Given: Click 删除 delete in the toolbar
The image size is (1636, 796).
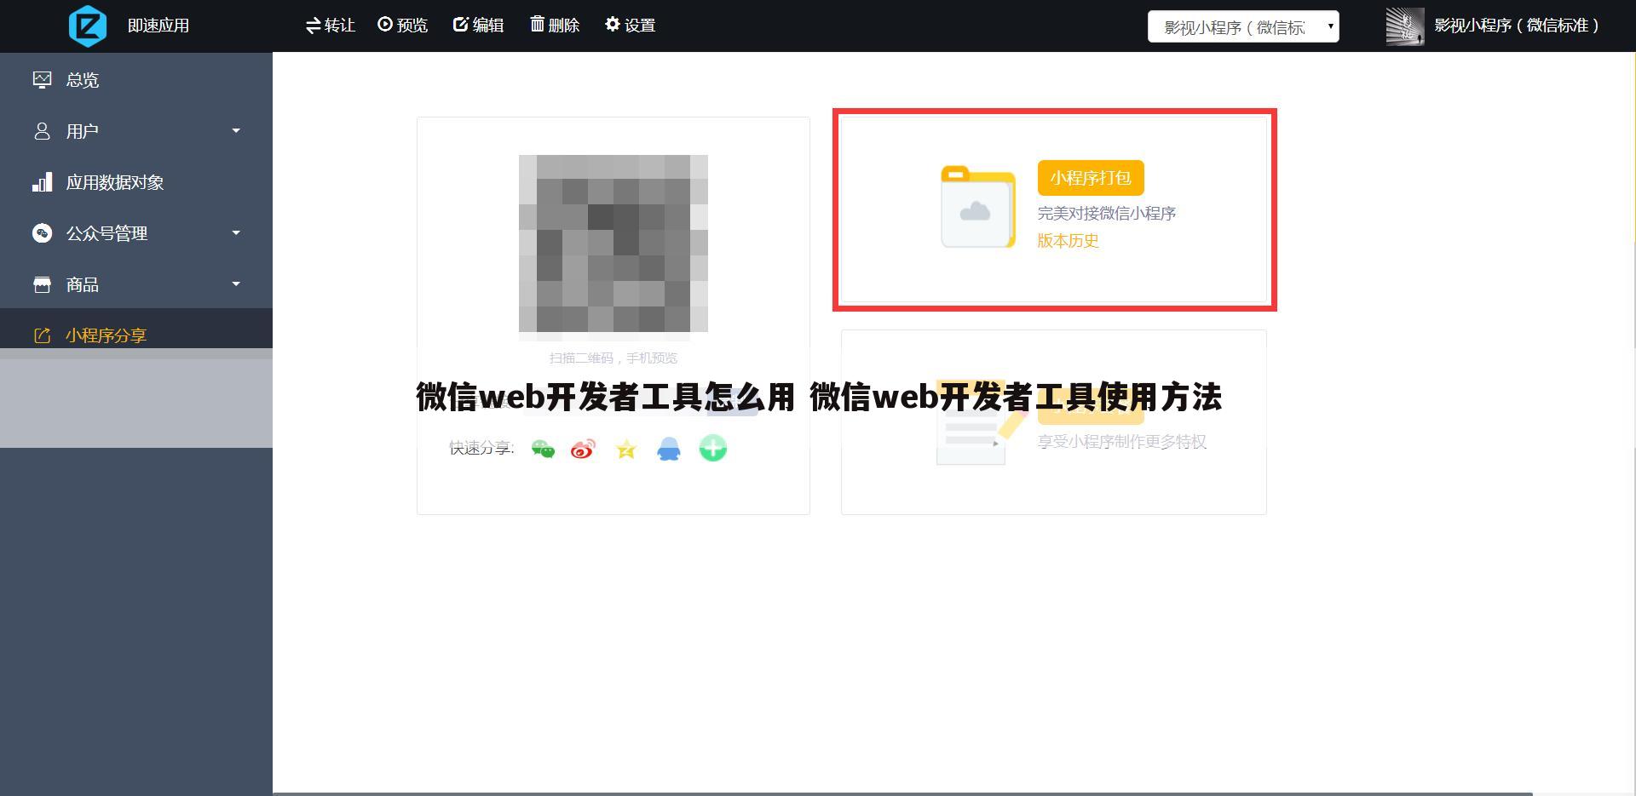Looking at the screenshot, I should [x=555, y=26].
